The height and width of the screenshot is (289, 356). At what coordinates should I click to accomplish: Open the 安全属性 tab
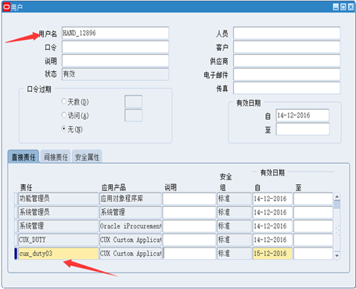[x=87, y=157]
